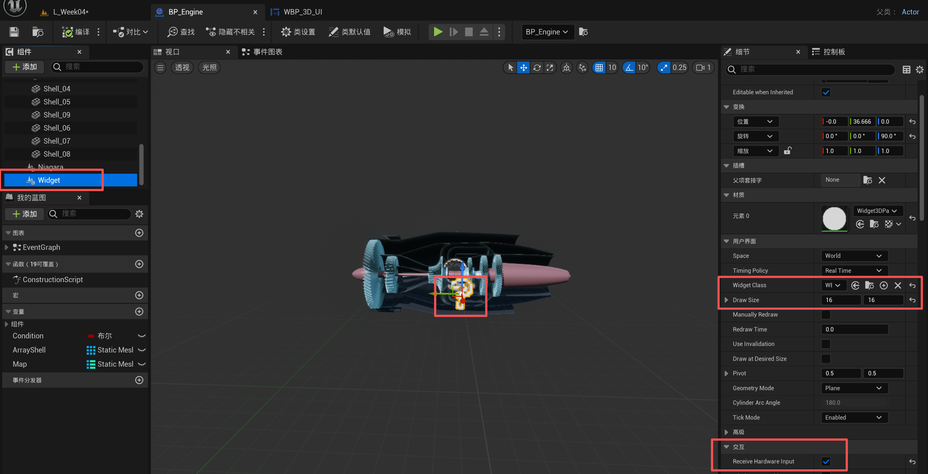The width and height of the screenshot is (928, 474).
Task: Click the Save blueprint icon
Action: click(14, 32)
